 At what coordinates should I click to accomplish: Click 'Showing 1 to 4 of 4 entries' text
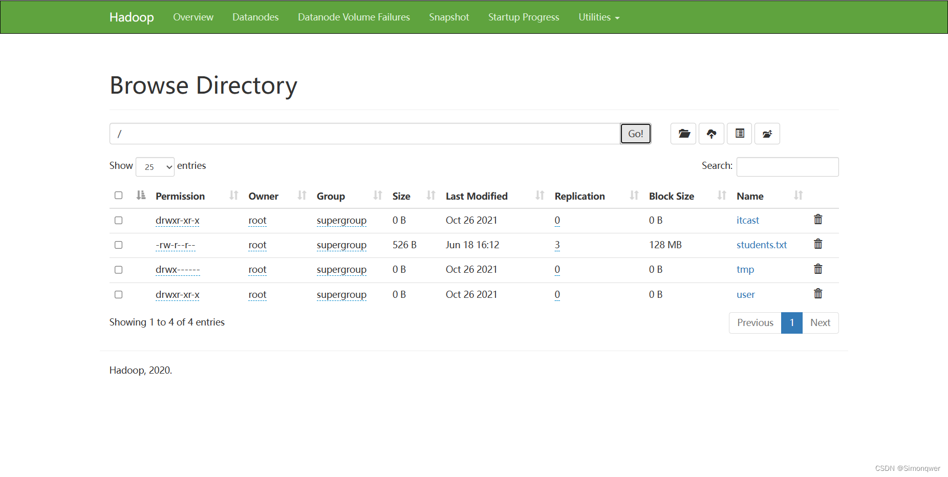[x=167, y=322]
